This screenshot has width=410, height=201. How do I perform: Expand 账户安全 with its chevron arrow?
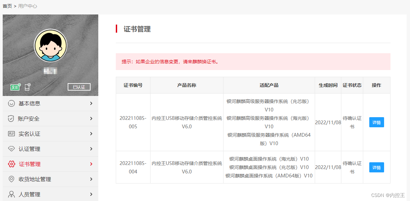tap(91, 119)
